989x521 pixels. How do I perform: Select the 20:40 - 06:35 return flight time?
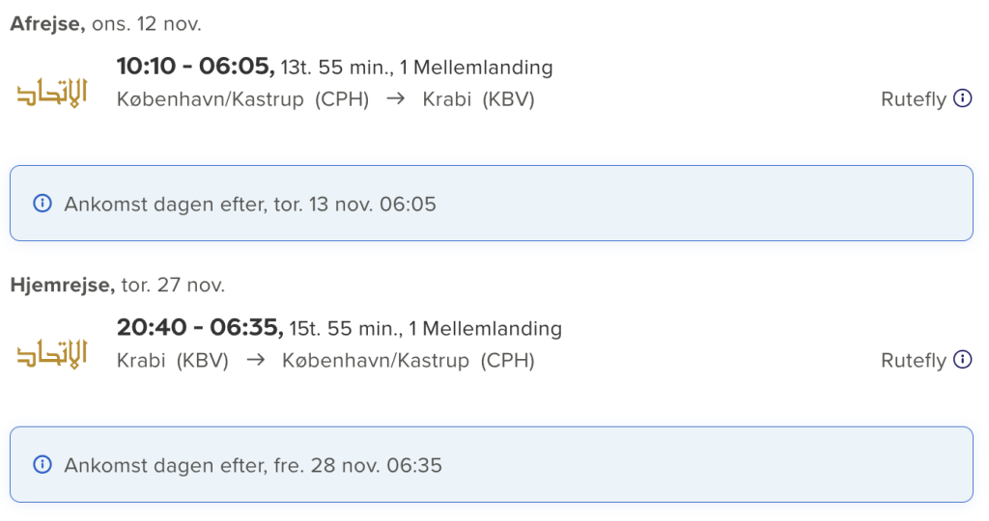point(200,328)
